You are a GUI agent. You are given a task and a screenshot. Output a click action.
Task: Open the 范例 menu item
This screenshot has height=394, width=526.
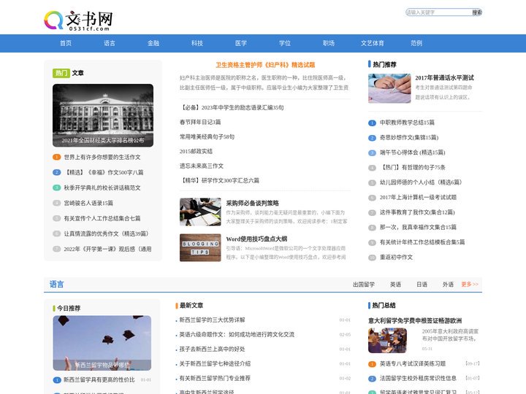(x=416, y=43)
